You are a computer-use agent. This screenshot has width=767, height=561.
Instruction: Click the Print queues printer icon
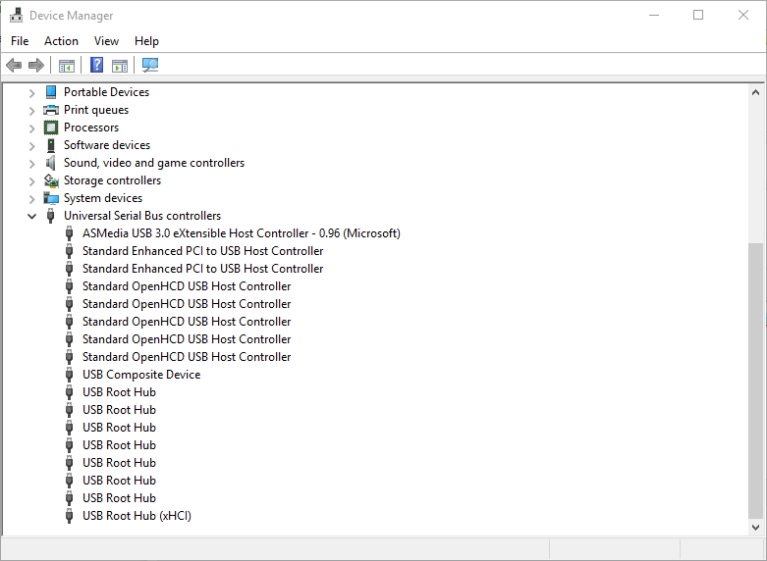coord(51,110)
